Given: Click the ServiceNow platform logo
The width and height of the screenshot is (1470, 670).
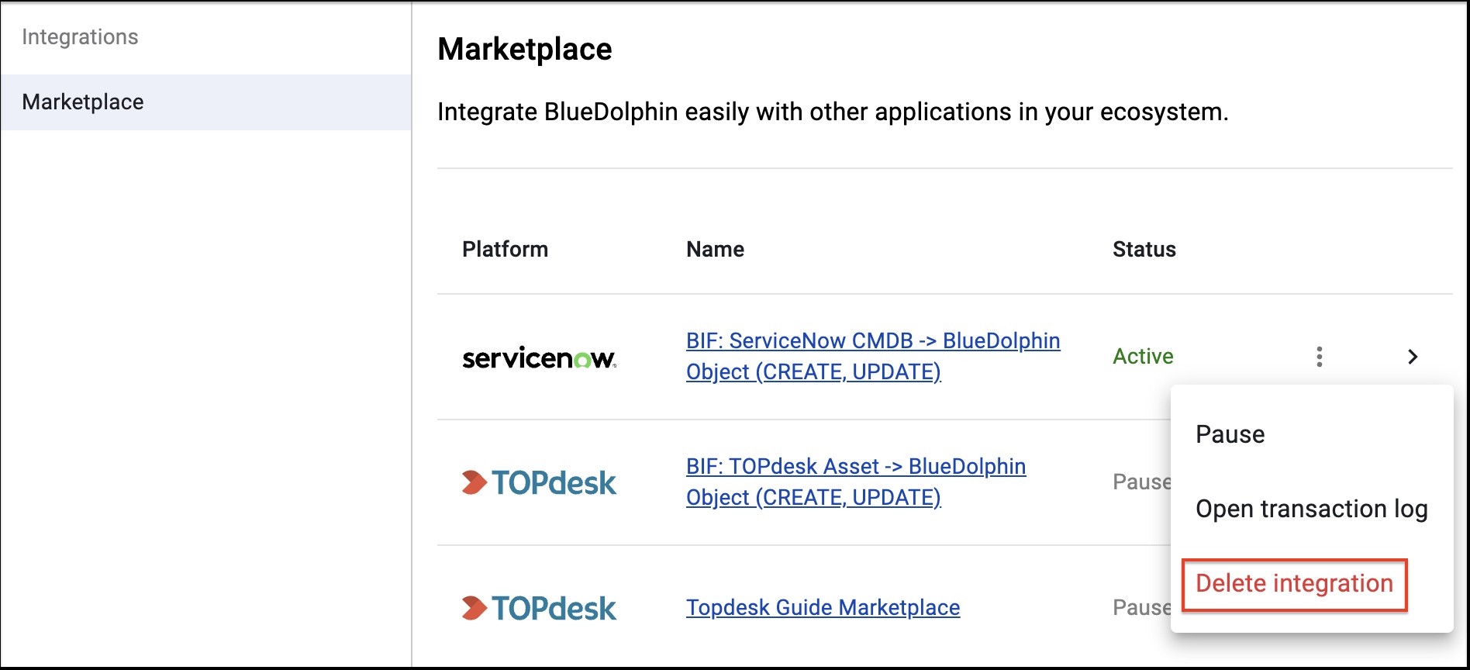Looking at the screenshot, I should tap(540, 357).
